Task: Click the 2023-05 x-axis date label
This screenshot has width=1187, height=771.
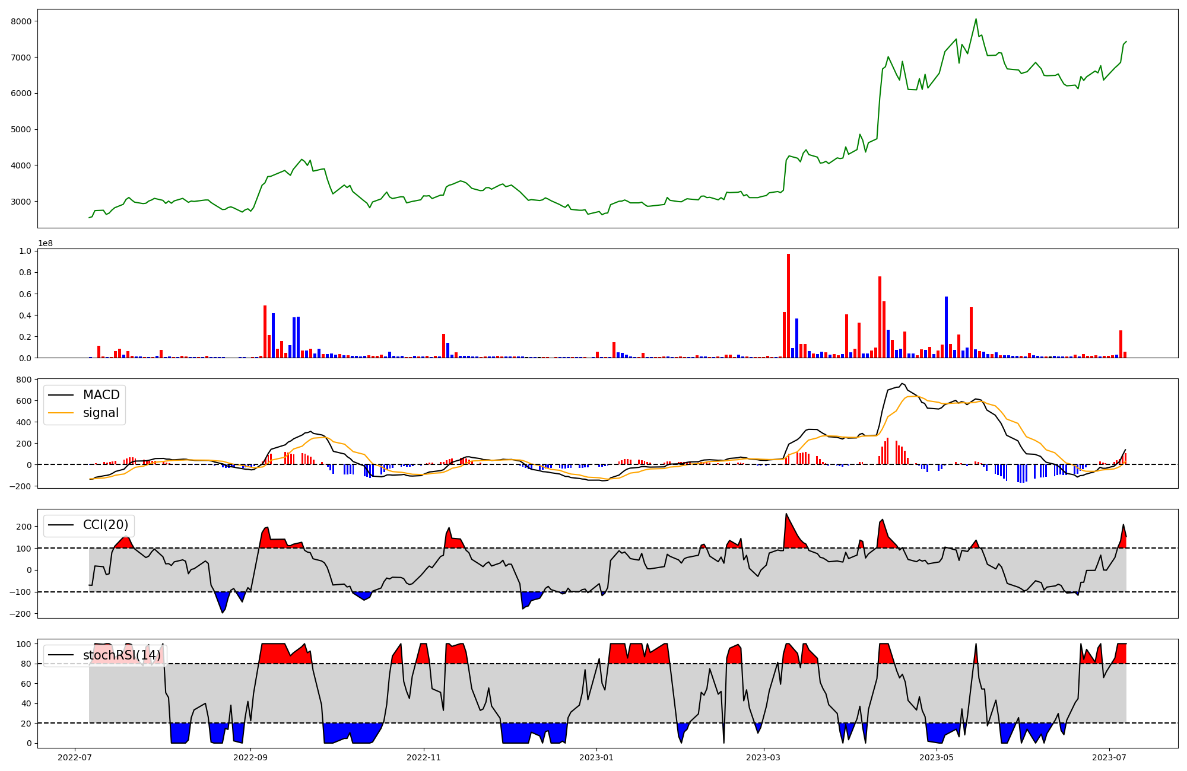Action: click(937, 757)
